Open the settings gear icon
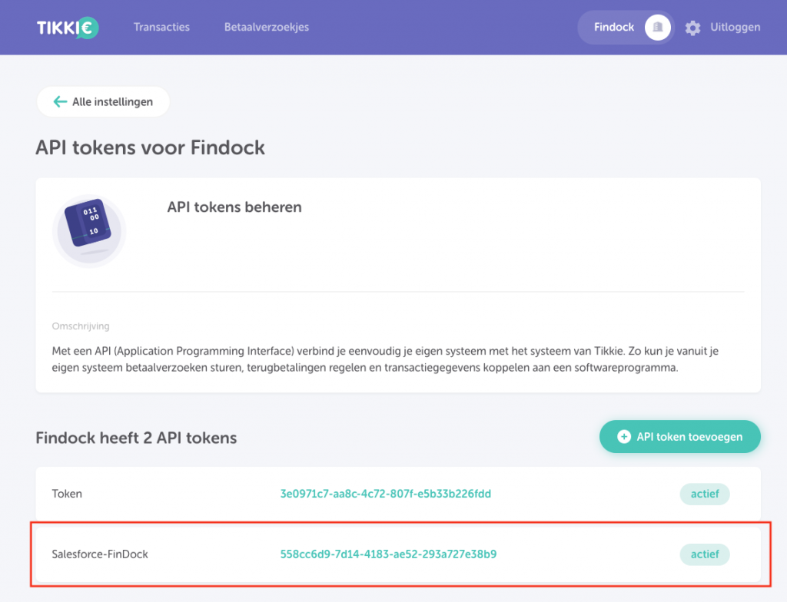The height and width of the screenshot is (602, 787). (x=692, y=28)
